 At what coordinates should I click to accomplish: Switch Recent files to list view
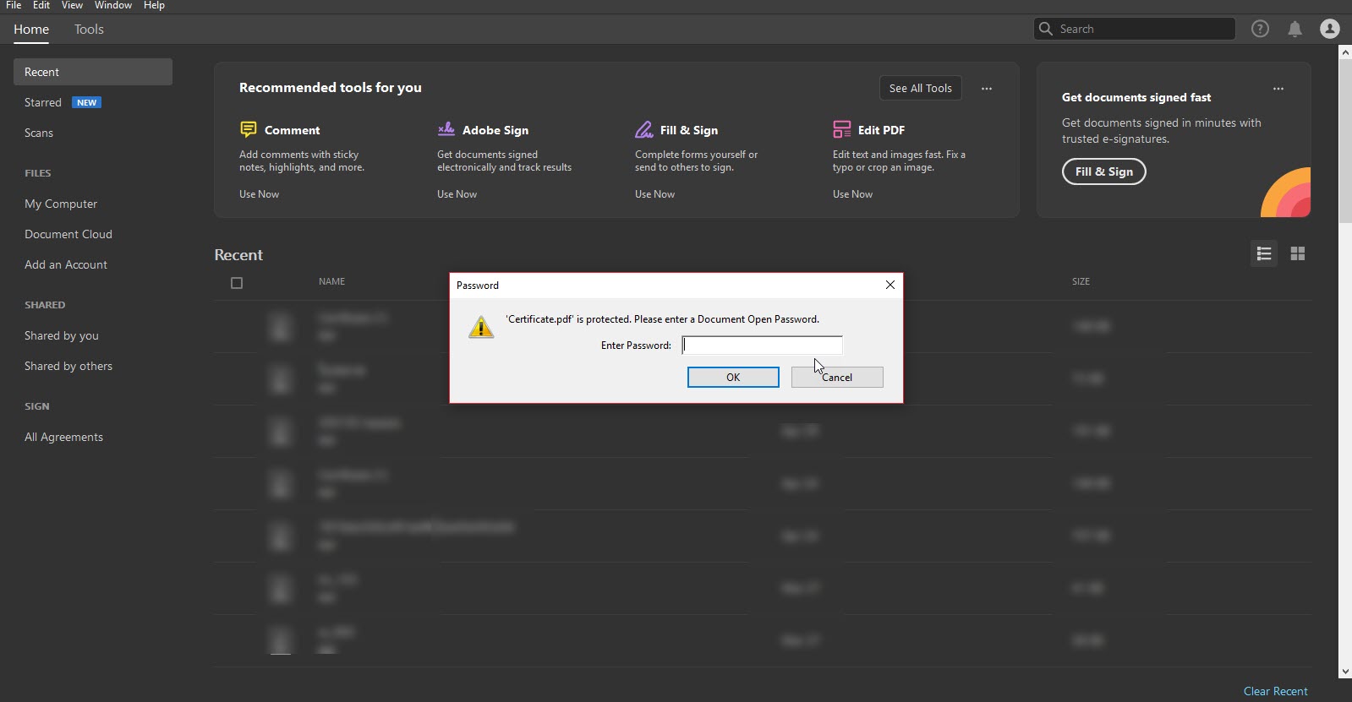point(1264,253)
